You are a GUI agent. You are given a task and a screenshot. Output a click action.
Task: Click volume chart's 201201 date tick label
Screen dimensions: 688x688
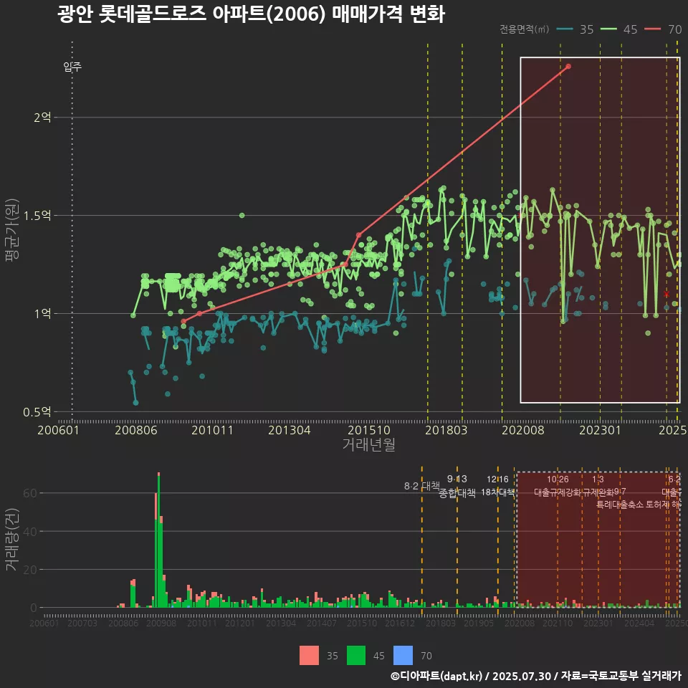239,623
